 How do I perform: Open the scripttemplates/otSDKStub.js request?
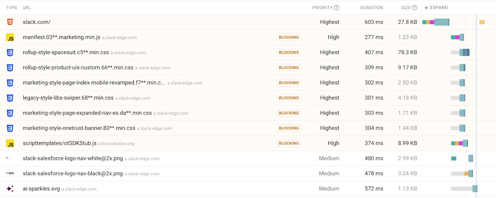click(60, 143)
